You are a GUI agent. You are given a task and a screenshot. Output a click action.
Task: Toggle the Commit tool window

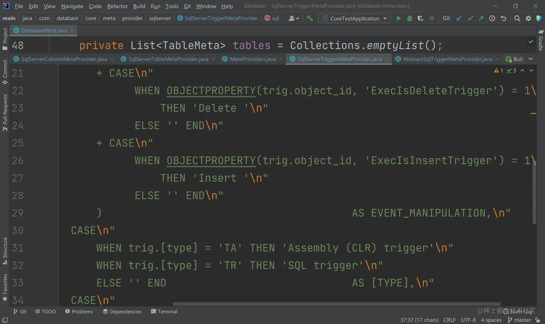click(5, 72)
